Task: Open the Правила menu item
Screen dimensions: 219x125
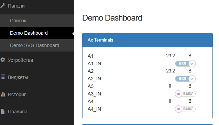Action: pos(37,112)
